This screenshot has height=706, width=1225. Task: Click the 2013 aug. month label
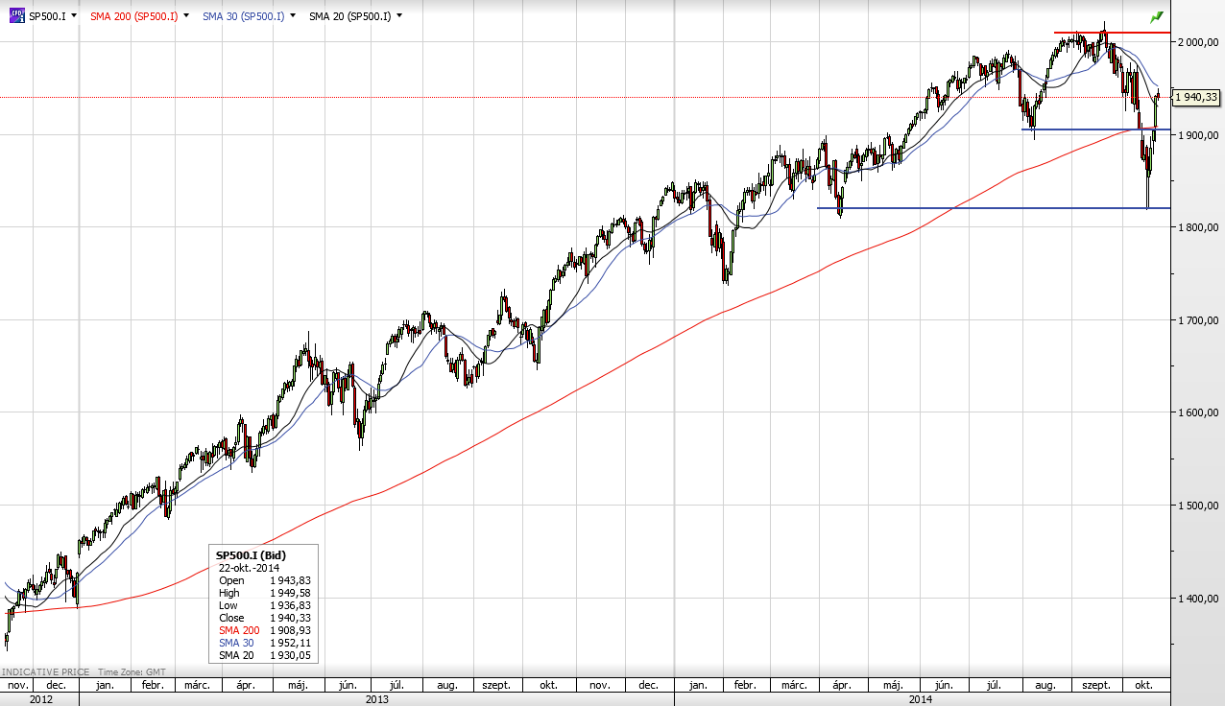[446, 686]
